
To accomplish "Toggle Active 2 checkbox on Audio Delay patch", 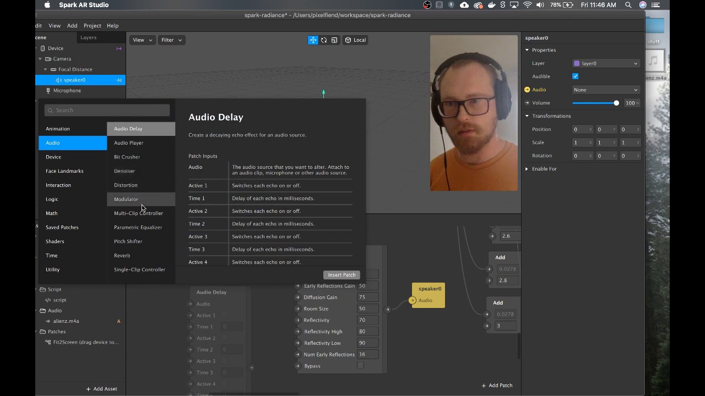I will click(x=225, y=338).
